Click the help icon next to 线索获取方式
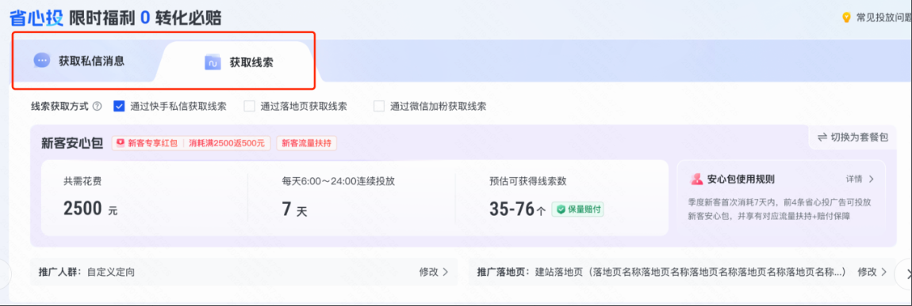Image resolution: width=912 pixels, height=306 pixels. pos(97,107)
